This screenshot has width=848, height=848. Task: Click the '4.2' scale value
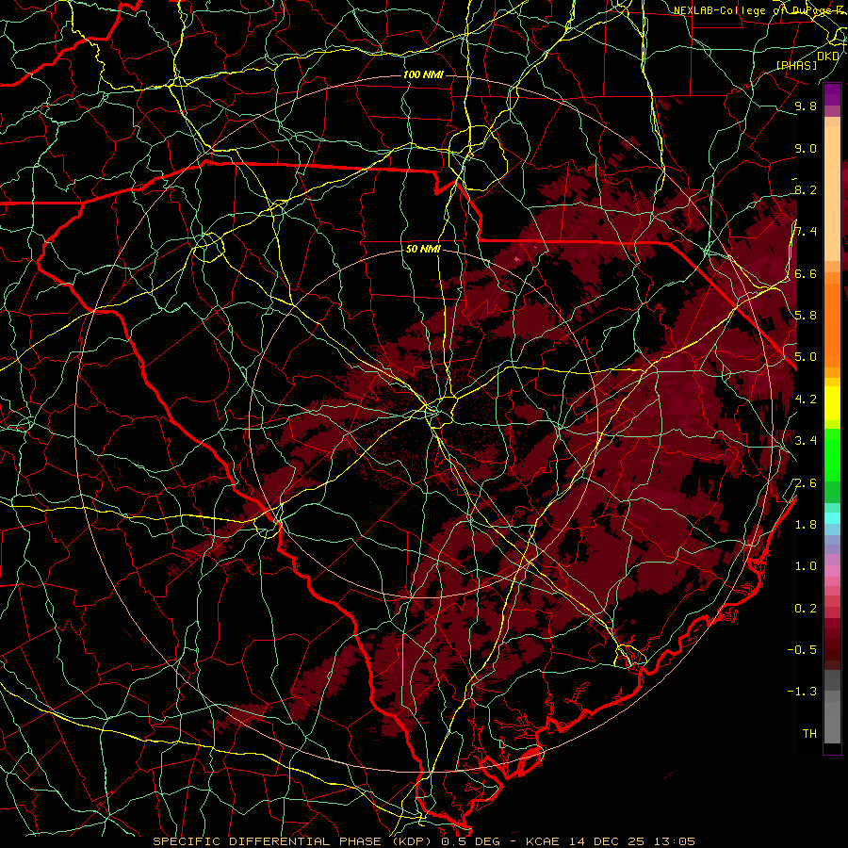[806, 399]
